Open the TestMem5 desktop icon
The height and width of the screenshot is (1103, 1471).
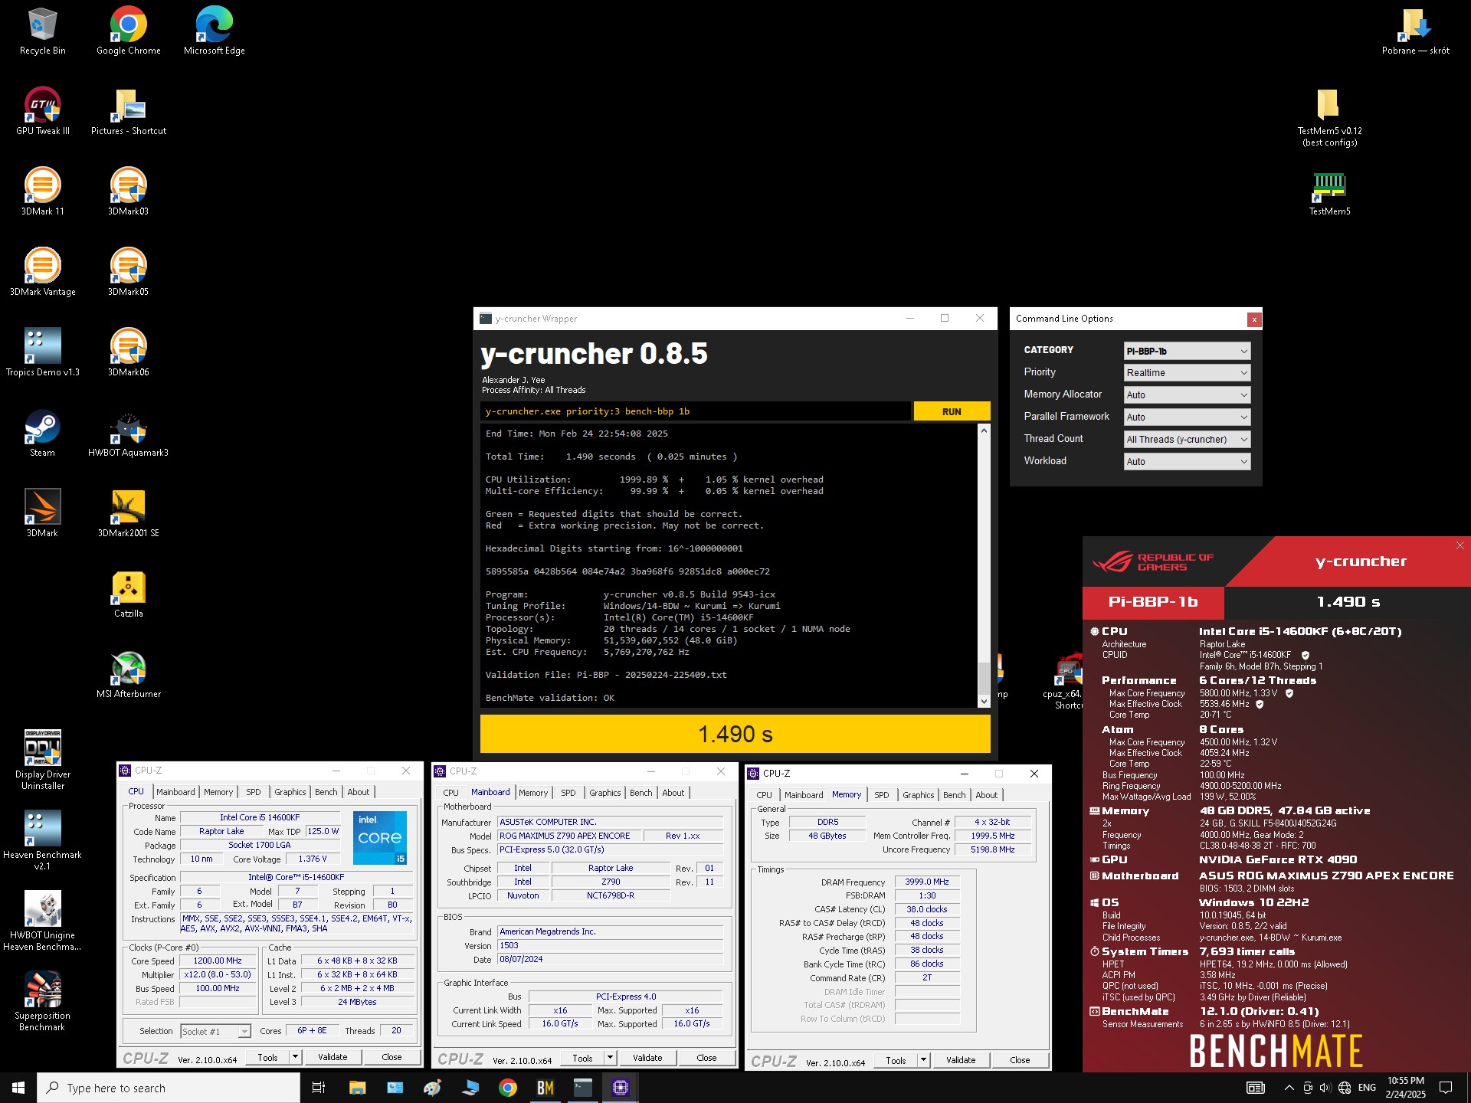1330,193
